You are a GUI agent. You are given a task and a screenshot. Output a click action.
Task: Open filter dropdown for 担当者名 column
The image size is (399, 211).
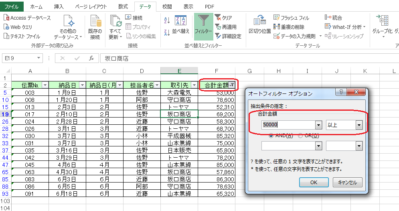pyautogui.click(x=157, y=85)
